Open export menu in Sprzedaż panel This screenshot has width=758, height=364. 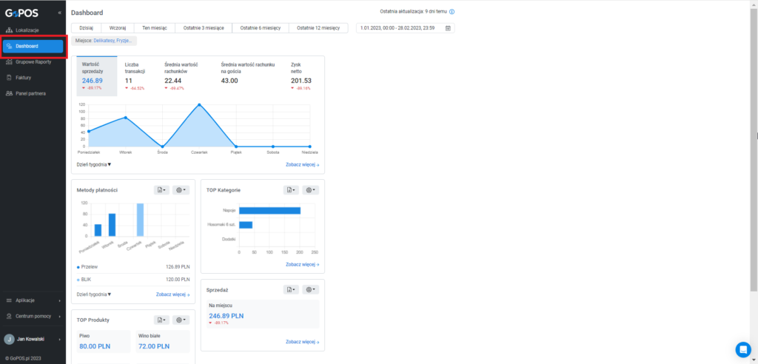pos(291,289)
